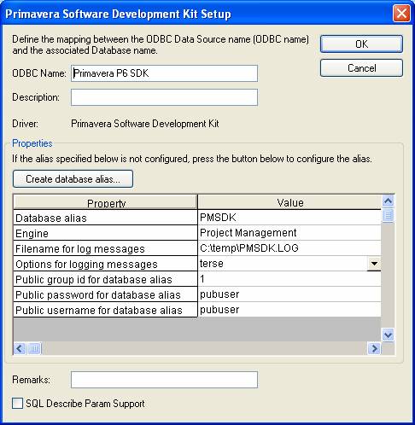Select the horizontal scrollbar thumb
415x425 pixels.
[x=34, y=348]
